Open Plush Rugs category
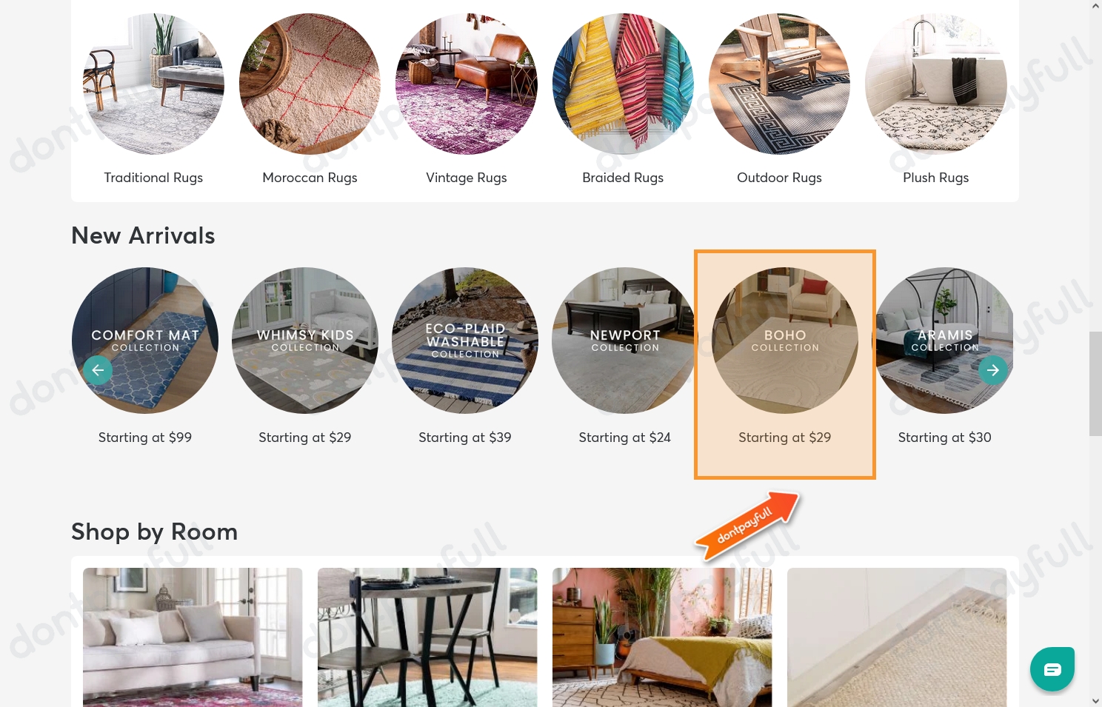The width and height of the screenshot is (1102, 707). (936, 84)
